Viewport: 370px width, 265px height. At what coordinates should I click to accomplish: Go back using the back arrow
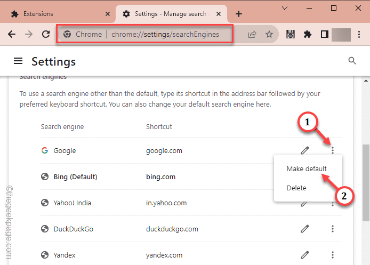point(12,35)
